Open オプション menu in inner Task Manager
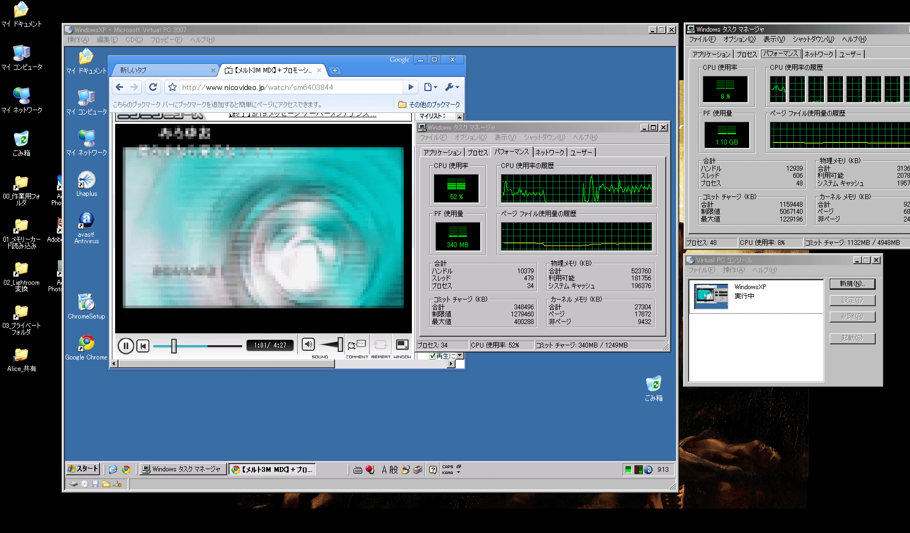This screenshot has width=910, height=533. [x=470, y=137]
